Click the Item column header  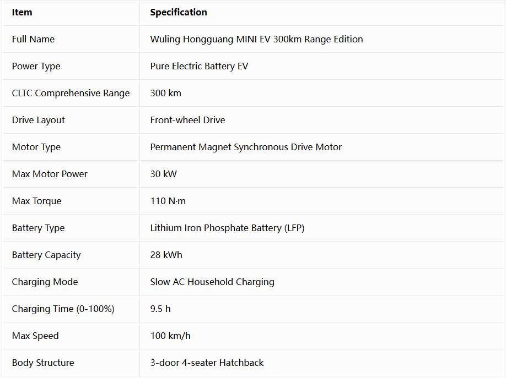coord(22,12)
